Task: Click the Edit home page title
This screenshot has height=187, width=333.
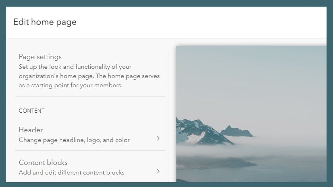Action: (45, 22)
